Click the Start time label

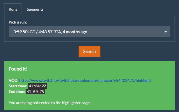coord(18,86)
